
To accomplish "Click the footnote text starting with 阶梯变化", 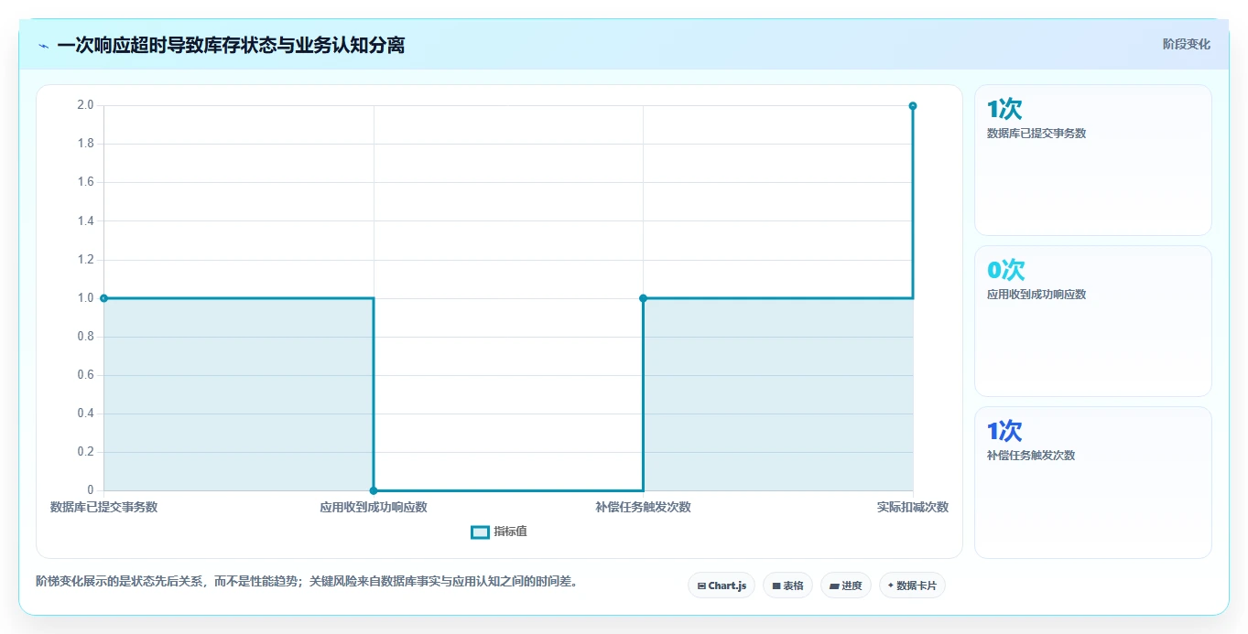I will [307, 581].
